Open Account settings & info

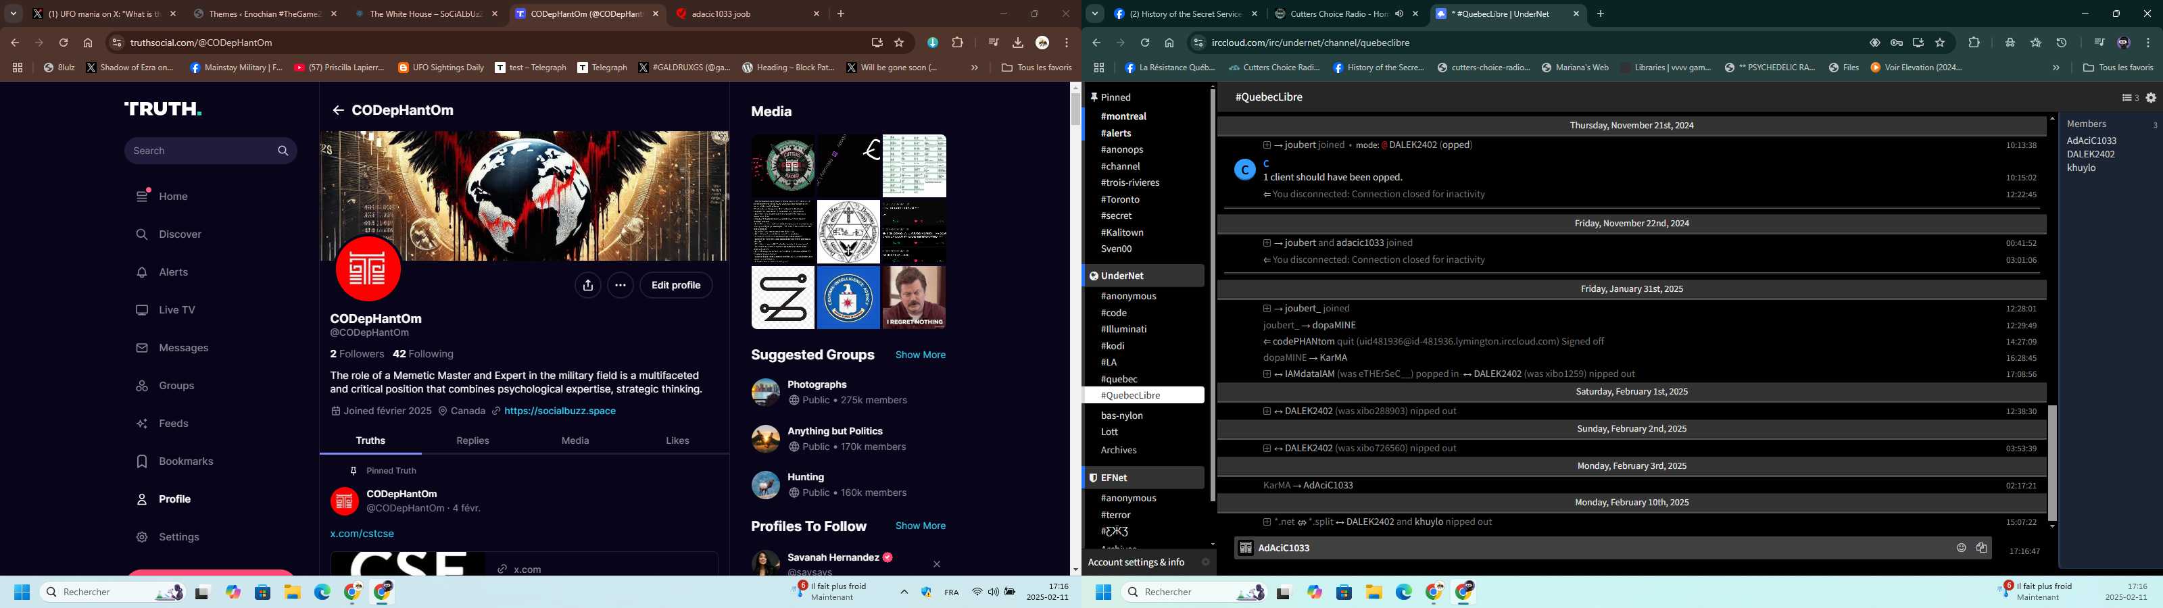(x=1136, y=563)
